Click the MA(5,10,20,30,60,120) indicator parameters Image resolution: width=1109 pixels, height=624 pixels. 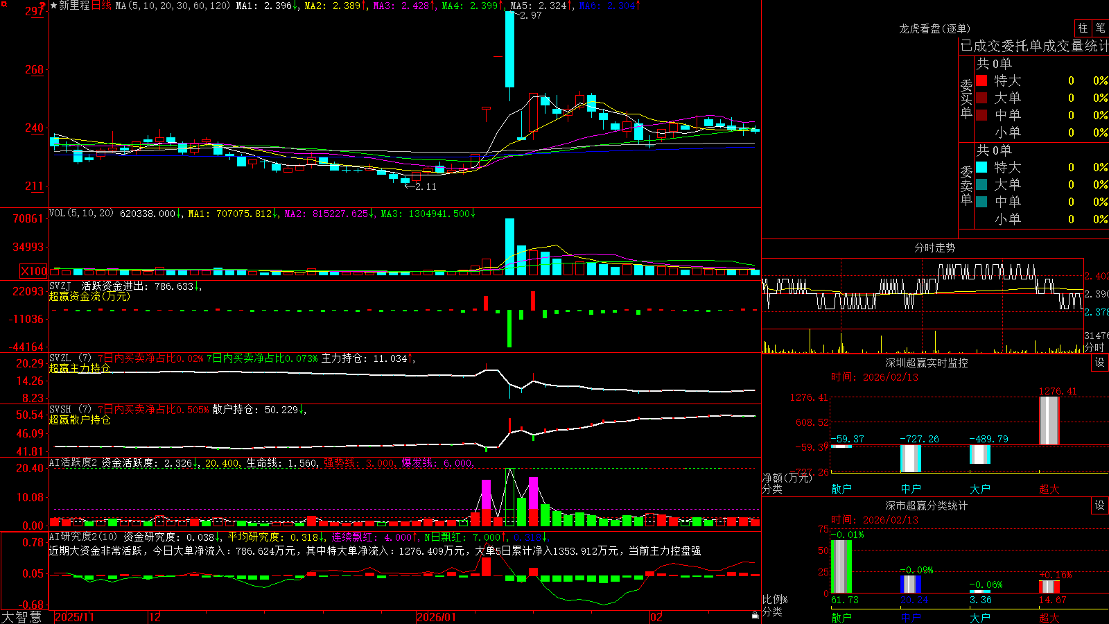[x=173, y=6]
